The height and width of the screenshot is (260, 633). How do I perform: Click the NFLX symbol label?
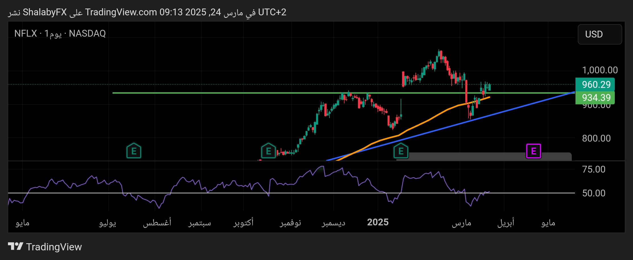coord(26,33)
